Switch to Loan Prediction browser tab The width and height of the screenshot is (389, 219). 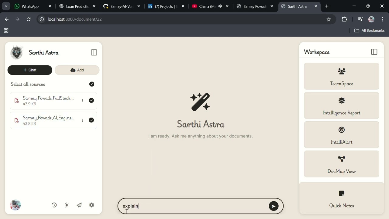(77, 6)
